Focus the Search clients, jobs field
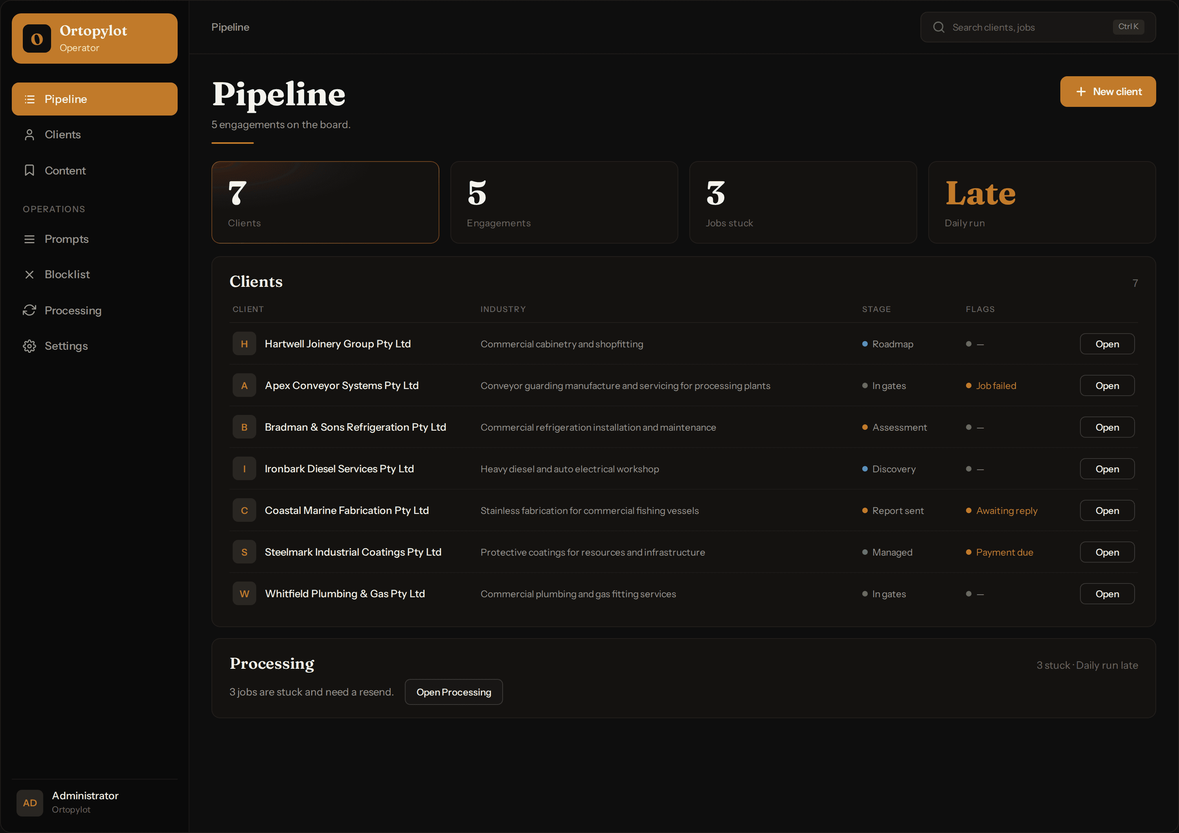Screen dimensions: 1179x833 (x=1038, y=27)
